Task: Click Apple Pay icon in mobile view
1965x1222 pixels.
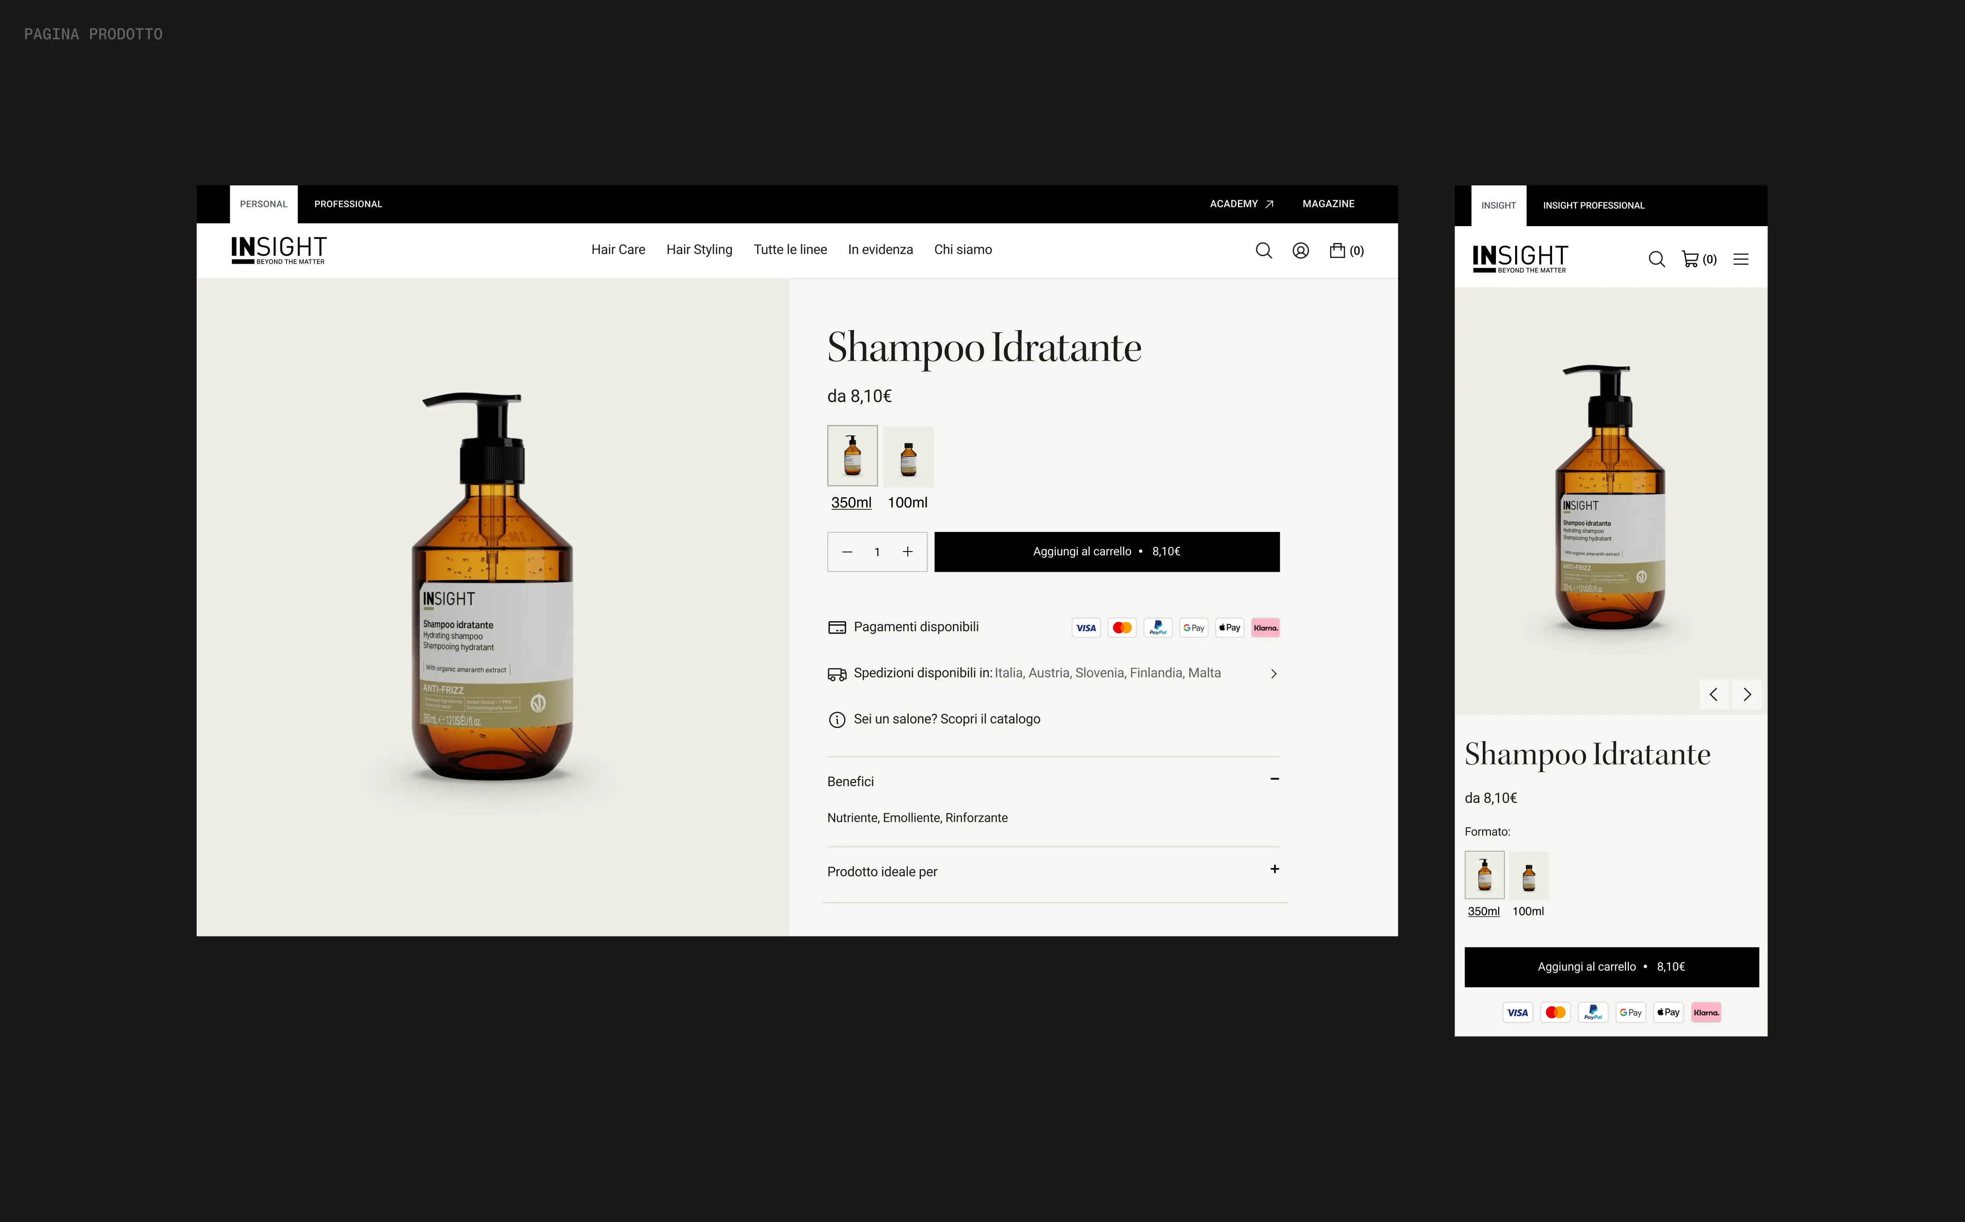Action: (1669, 1013)
